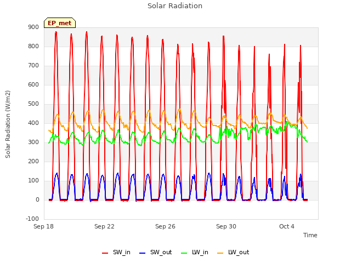Click the Sep 18 x-axis tick label
The width and height of the screenshot is (351, 263).
[x=43, y=226]
